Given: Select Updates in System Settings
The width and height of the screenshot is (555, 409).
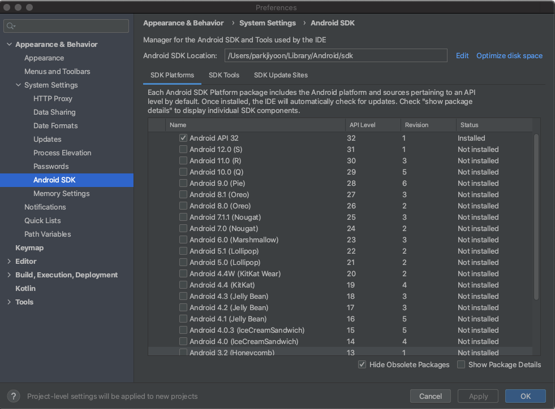Looking at the screenshot, I should [x=47, y=140].
